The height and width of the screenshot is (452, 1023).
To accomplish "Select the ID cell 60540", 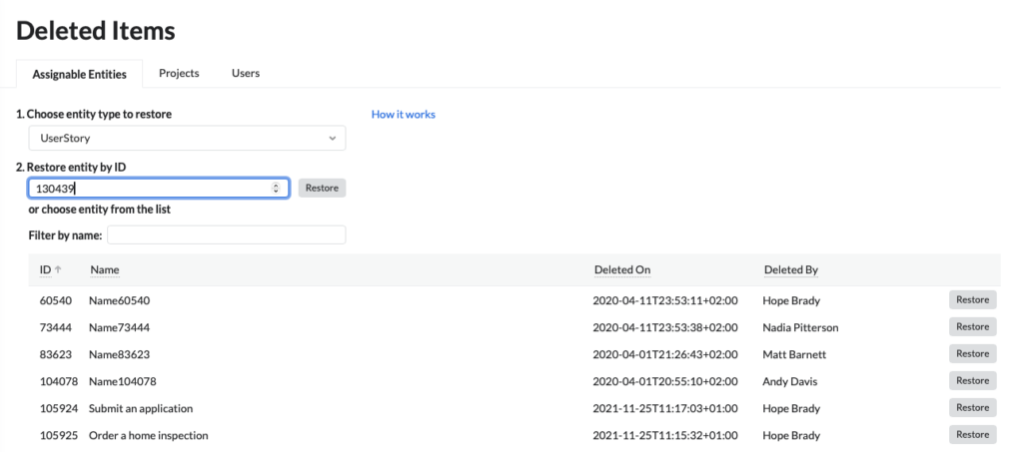I will pos(56,301).
